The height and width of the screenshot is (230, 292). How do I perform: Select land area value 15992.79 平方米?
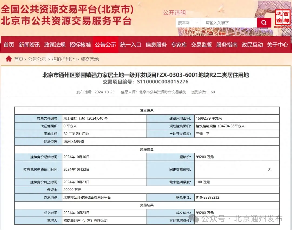click(209, 119)
